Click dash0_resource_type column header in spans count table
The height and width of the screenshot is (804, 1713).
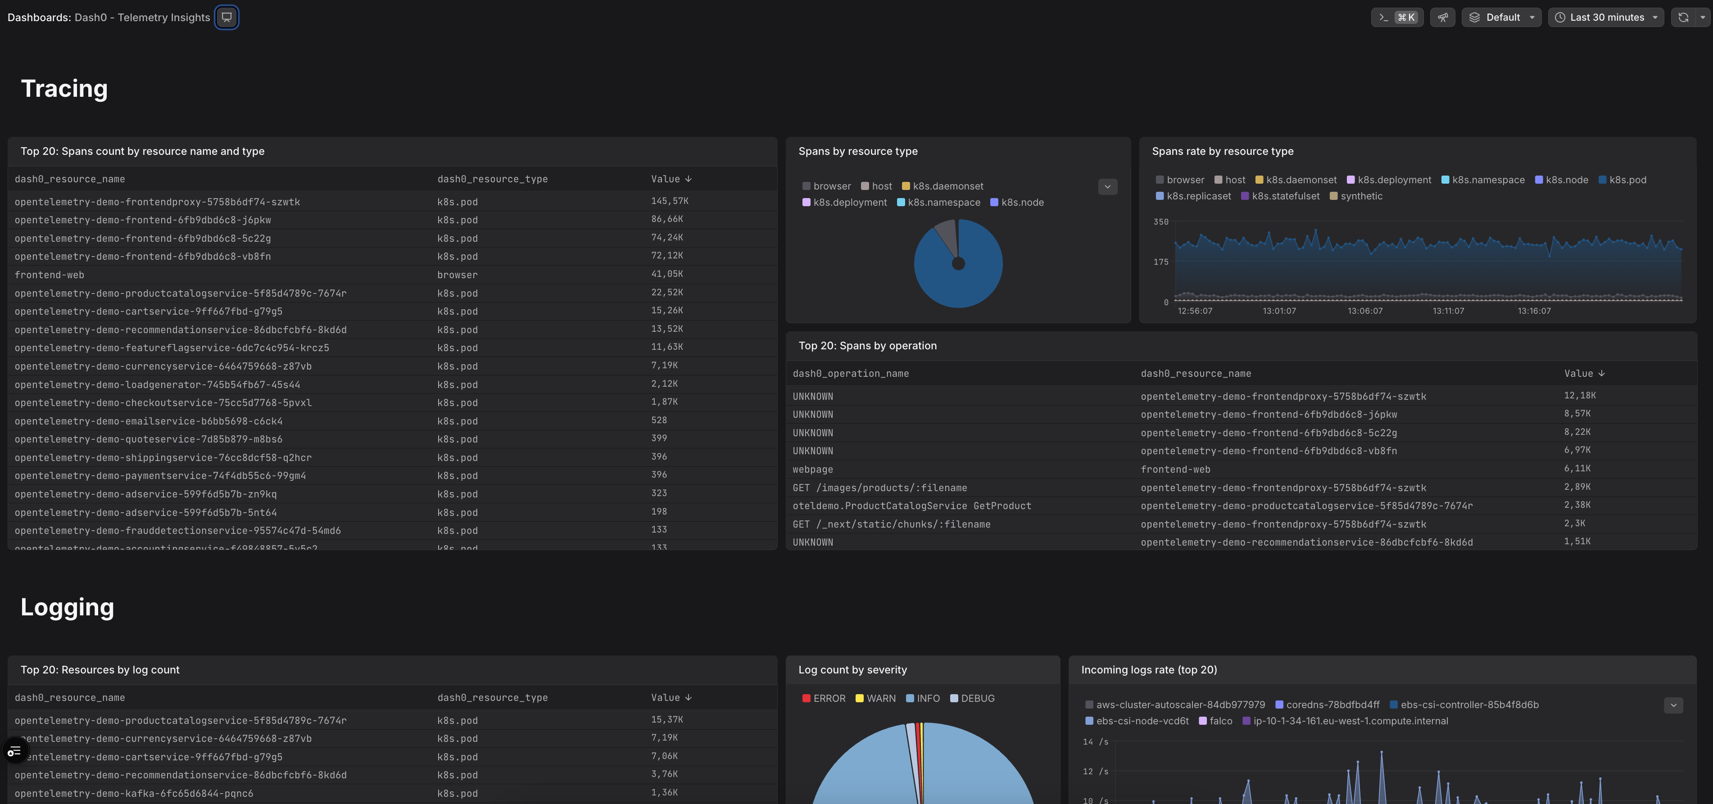pos(492,179)
